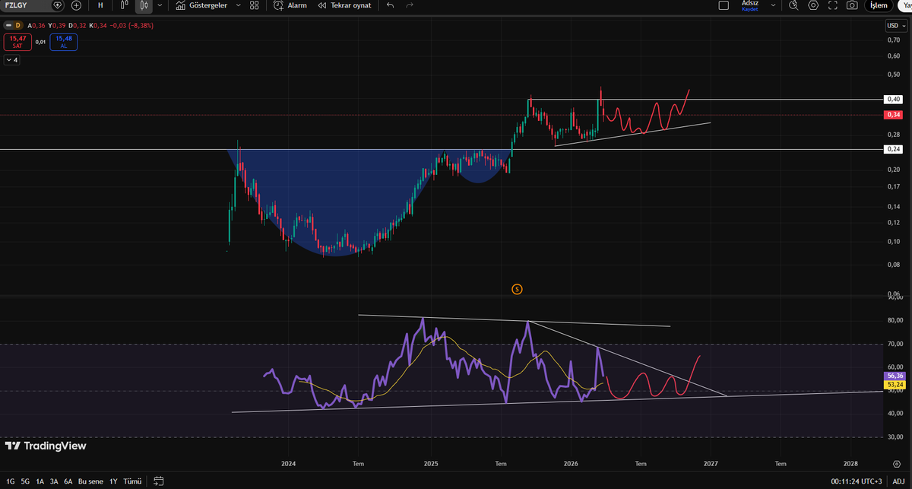Click the -0,03 (-8,38%) change value

[x=131, y=25]
